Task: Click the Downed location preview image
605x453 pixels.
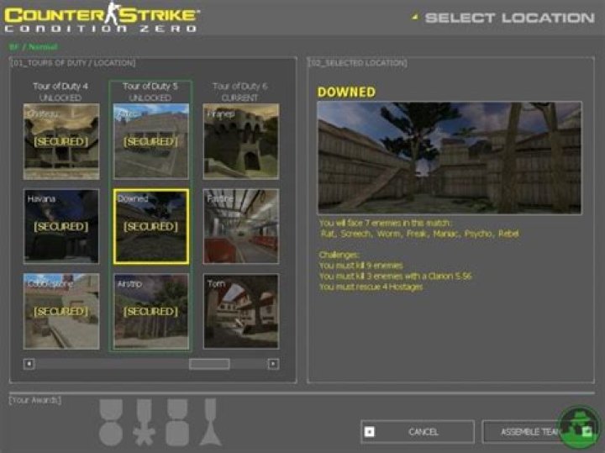Action: (449, 157)
